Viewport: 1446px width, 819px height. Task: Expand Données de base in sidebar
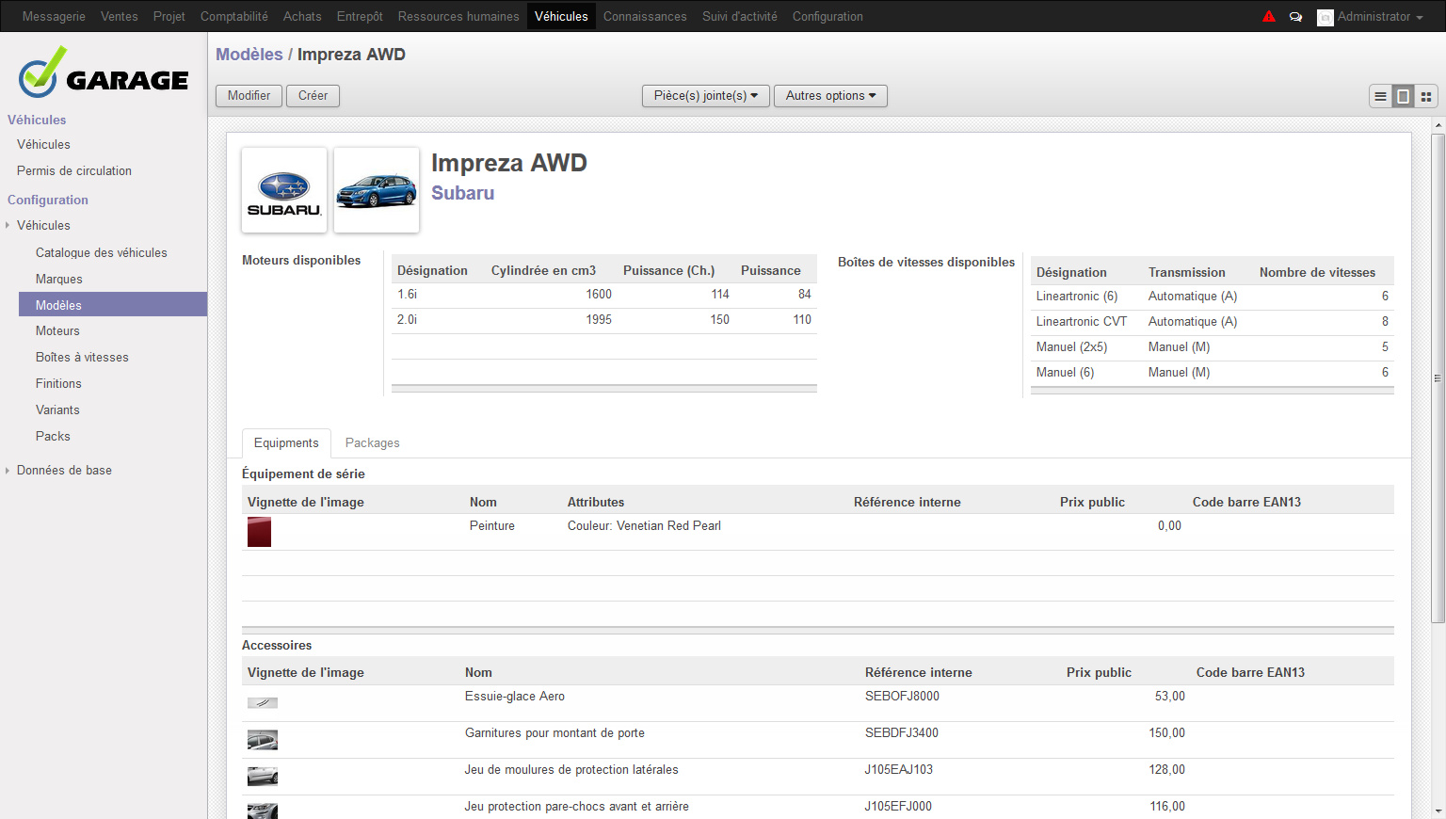click(x=64, y=471)
